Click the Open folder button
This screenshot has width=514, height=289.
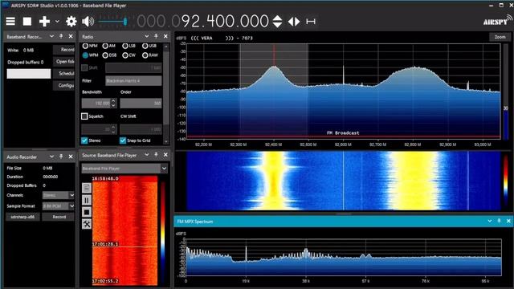tap(64, 62)
